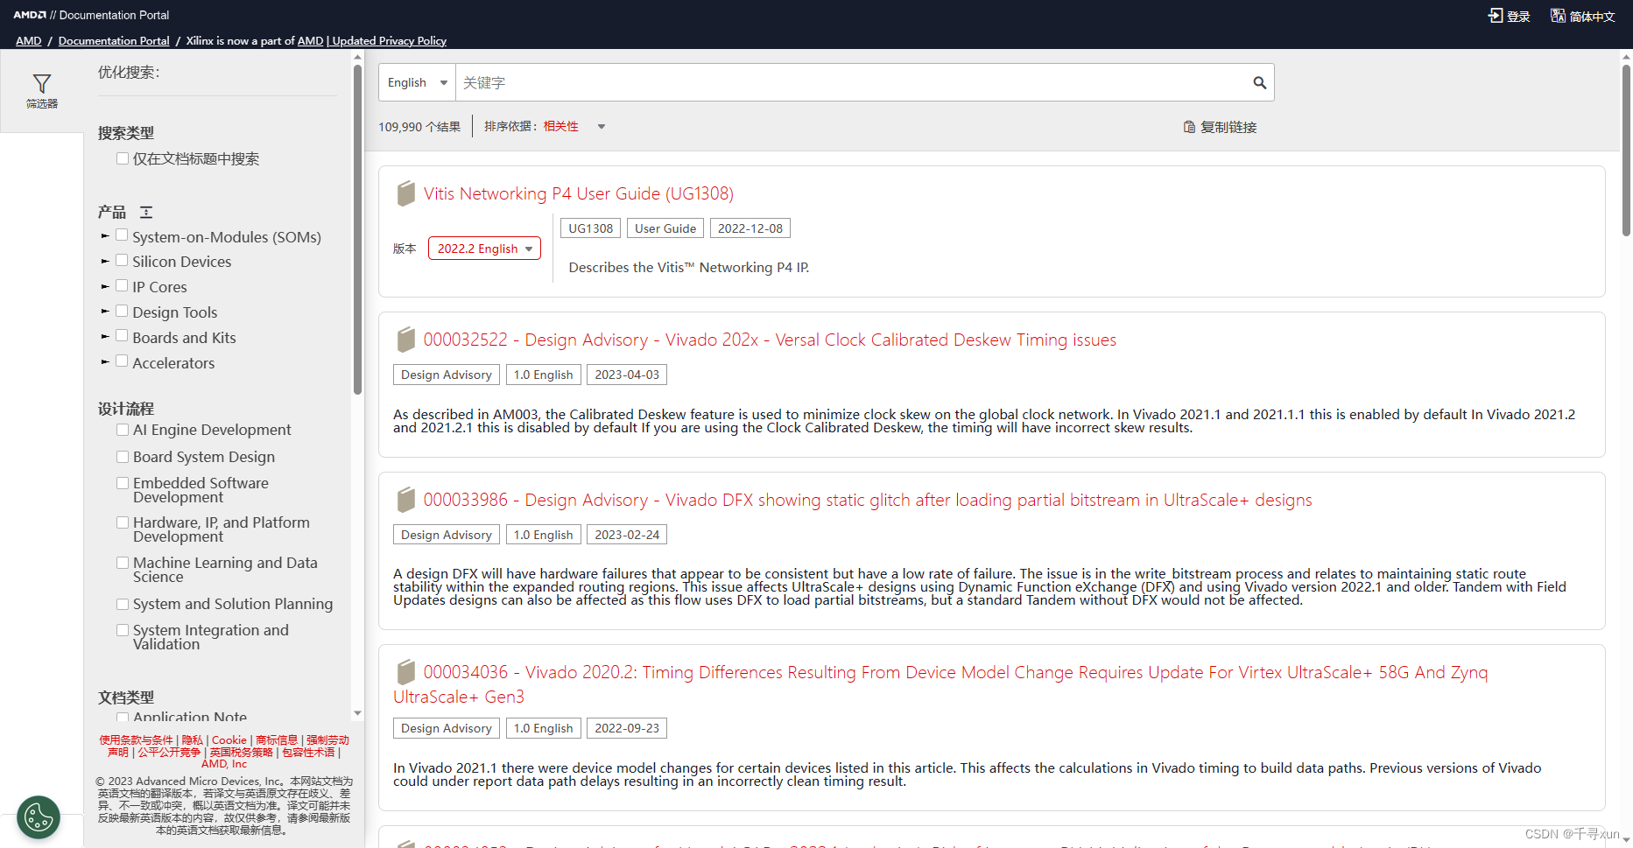Open the Updated Privacy Policy link
Image resolution: width=1633 pixels, height=848 pixels.
390,41
